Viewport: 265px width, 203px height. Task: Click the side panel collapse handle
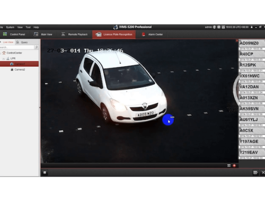40,108
